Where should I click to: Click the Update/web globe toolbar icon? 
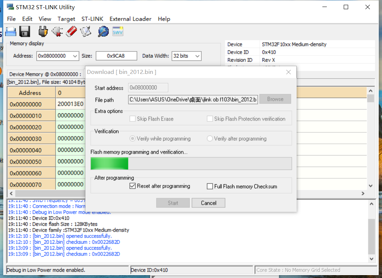(103, 31)
